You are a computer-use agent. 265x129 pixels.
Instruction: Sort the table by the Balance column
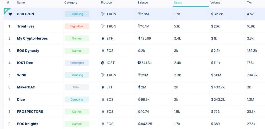[143, 3]
